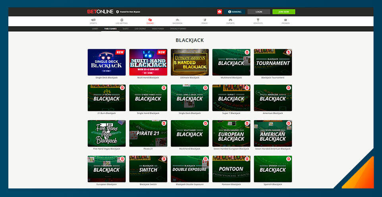
Task: Click chip badge on Blackjack Tournament tile
Action: click(x=288, y=52)
